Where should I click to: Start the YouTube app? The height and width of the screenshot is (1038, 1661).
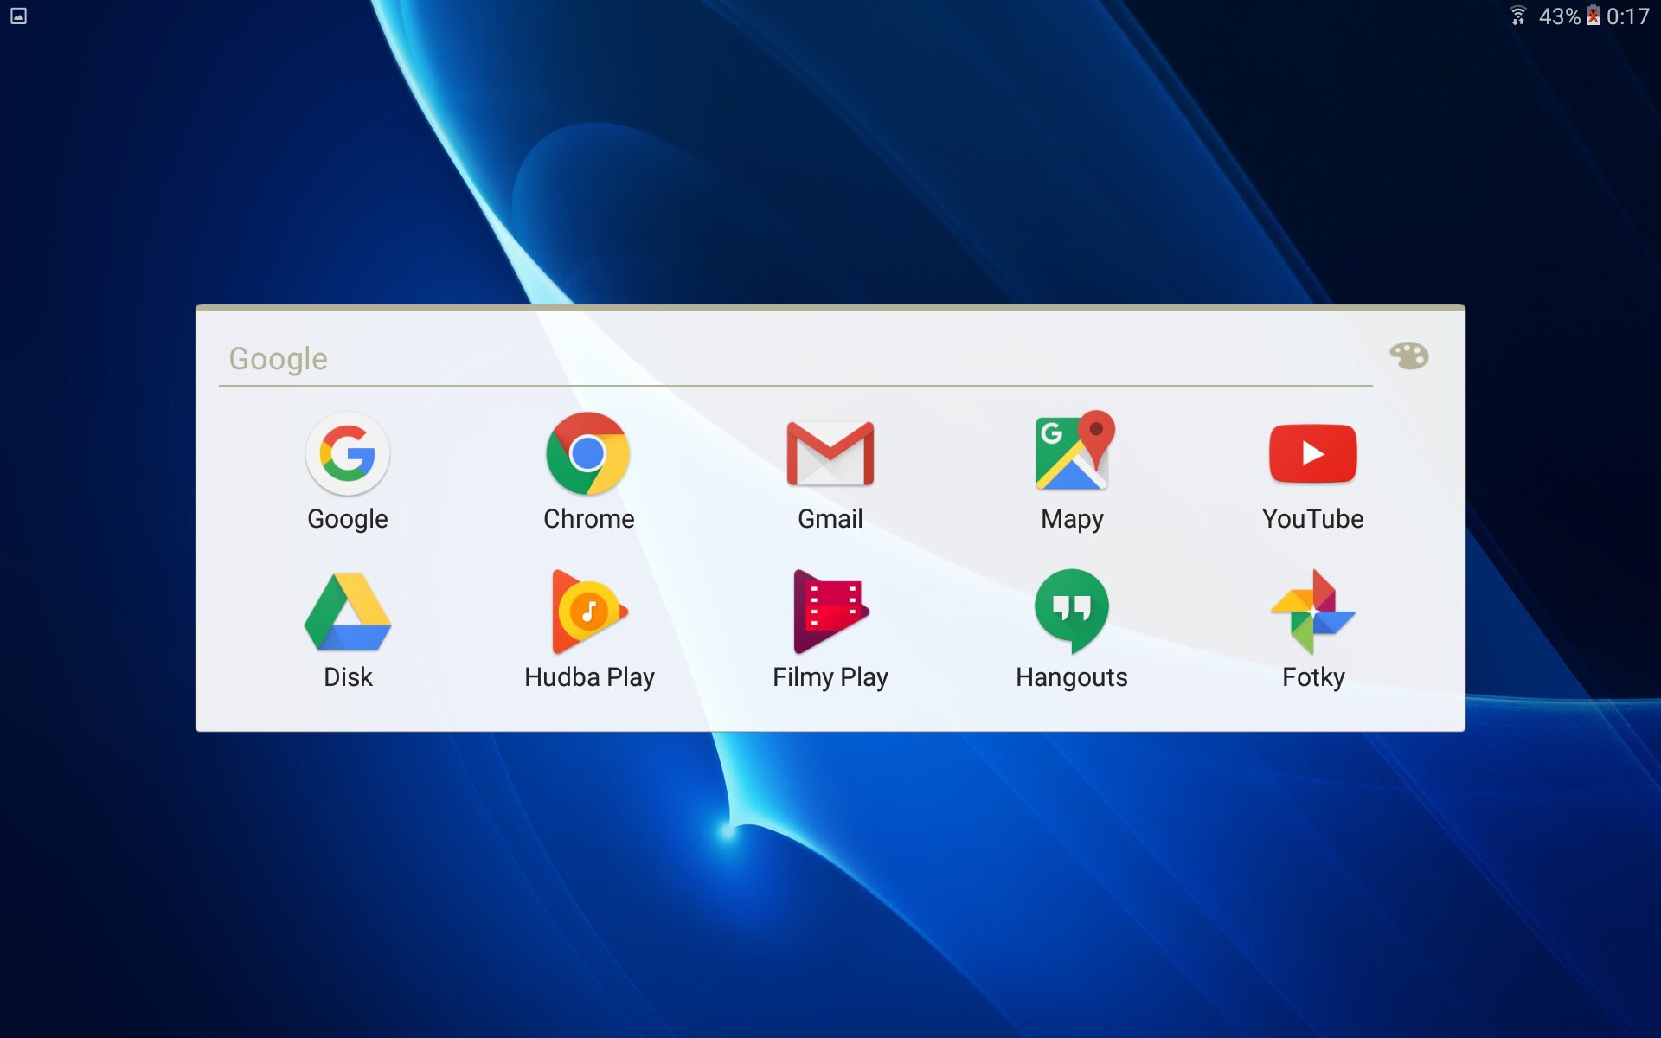pyautogui.click(x=1313, y=454)
